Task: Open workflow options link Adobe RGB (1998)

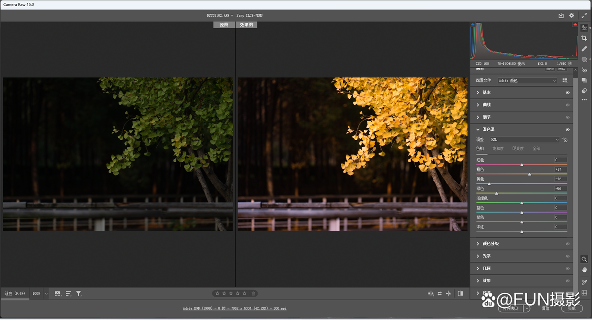Action: tap(235, 309)
